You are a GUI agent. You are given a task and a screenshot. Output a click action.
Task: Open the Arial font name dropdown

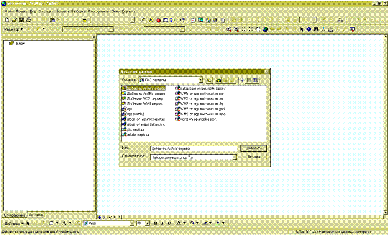(132, 224)
